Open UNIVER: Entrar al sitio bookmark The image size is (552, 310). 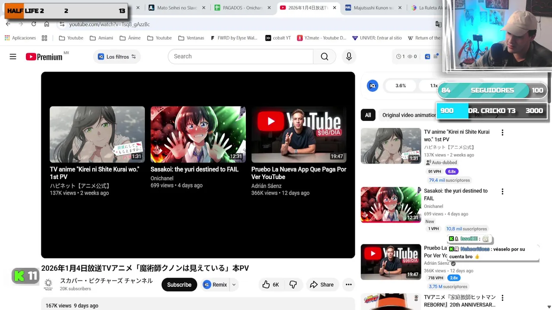pos(377,38)
